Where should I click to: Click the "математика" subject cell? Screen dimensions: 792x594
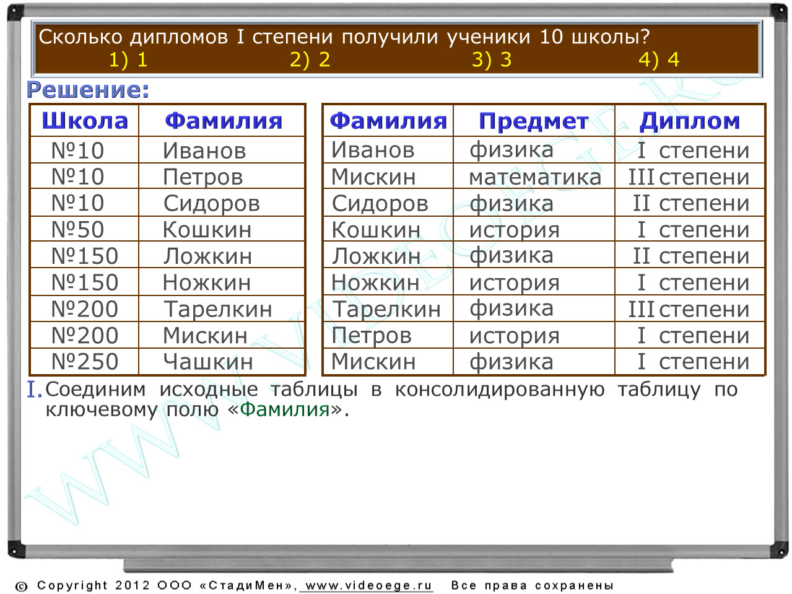[x=535, y=178]
